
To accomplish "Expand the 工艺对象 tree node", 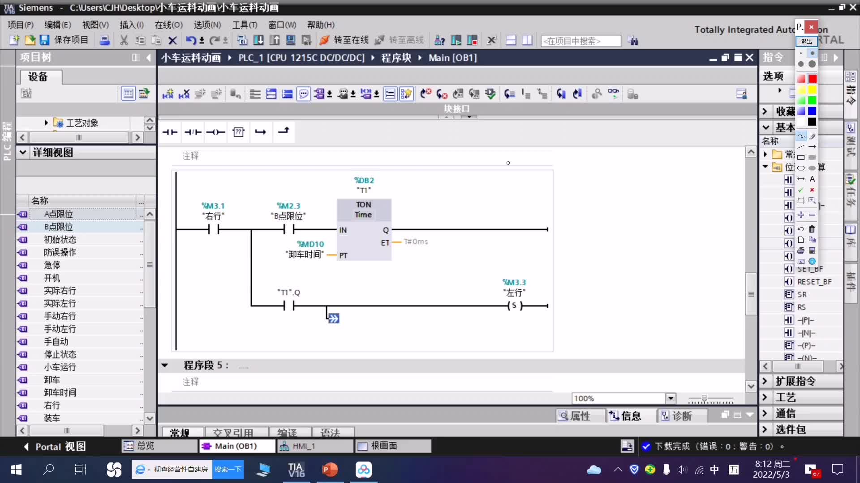I will [46, 123].
